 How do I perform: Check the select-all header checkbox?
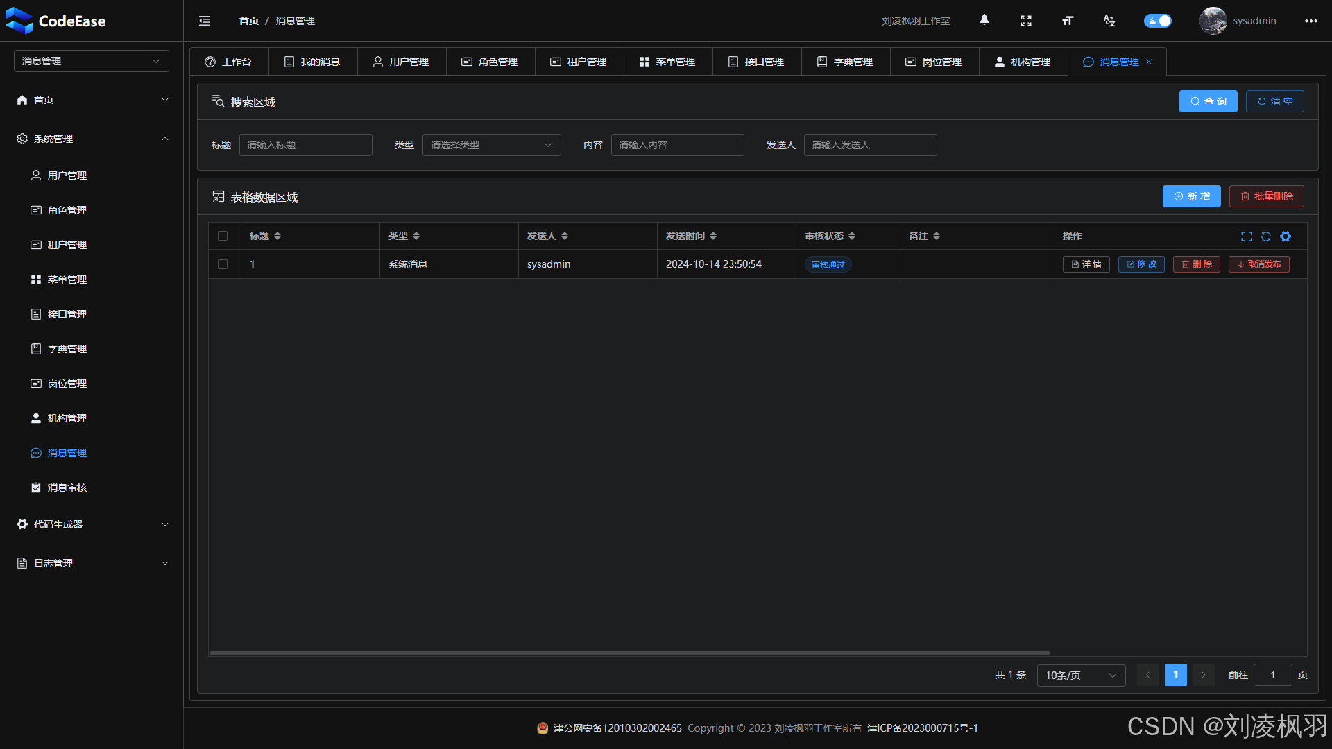click(223, 236)
